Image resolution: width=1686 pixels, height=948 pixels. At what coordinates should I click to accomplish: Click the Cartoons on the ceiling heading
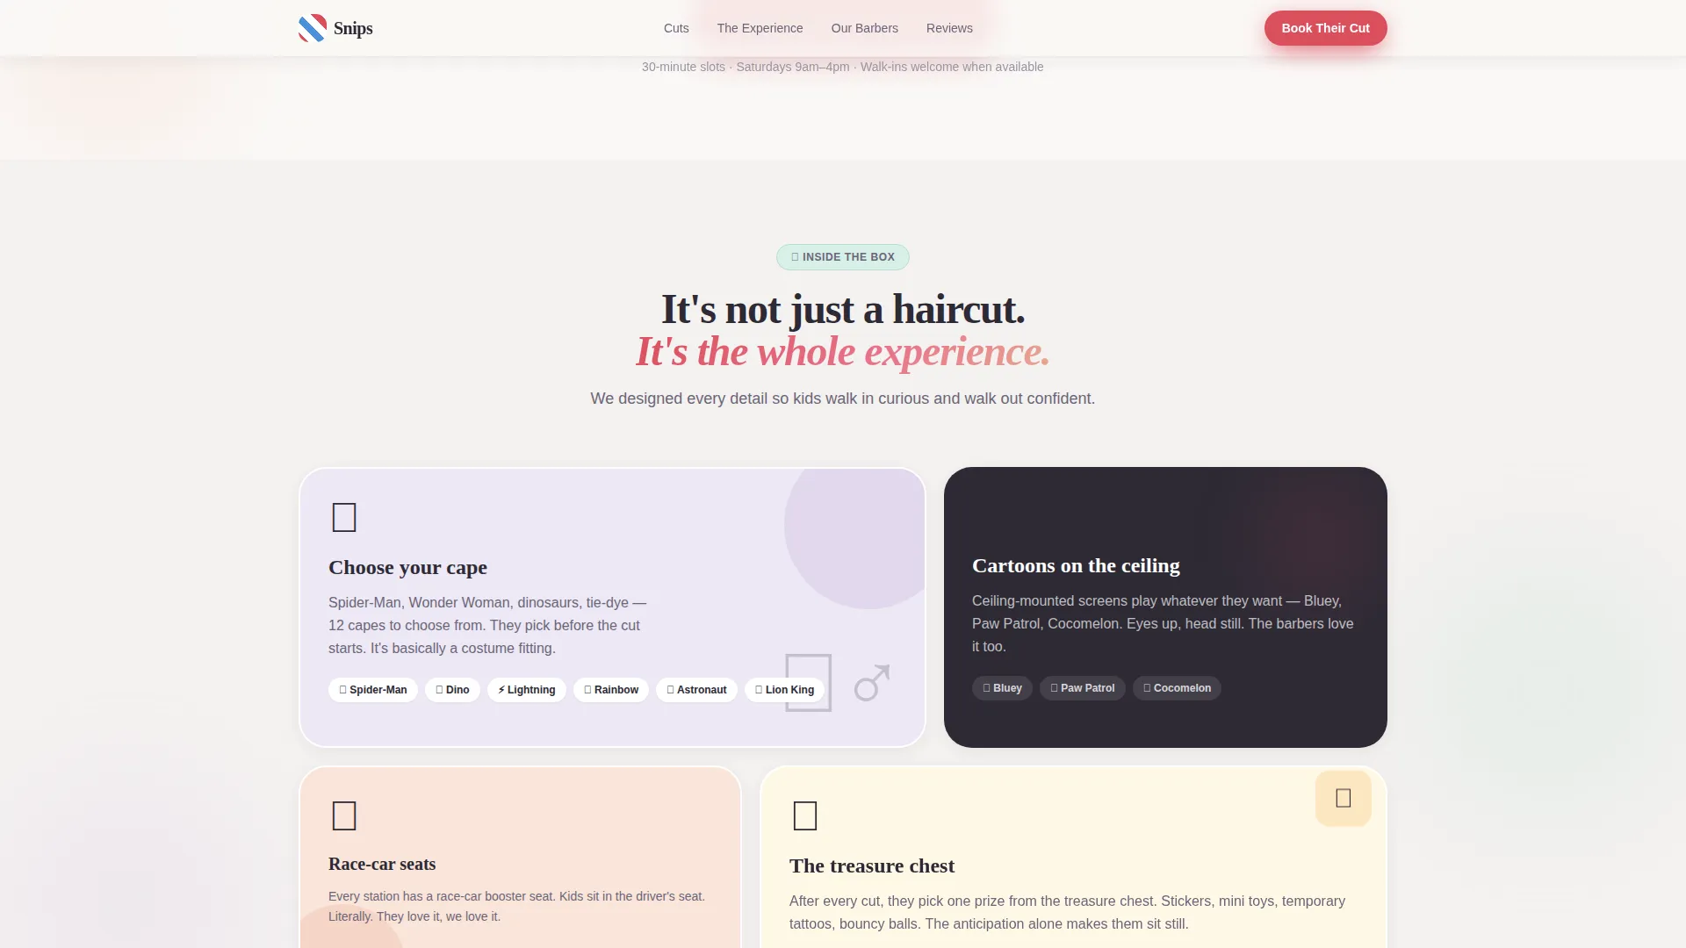1076,566
